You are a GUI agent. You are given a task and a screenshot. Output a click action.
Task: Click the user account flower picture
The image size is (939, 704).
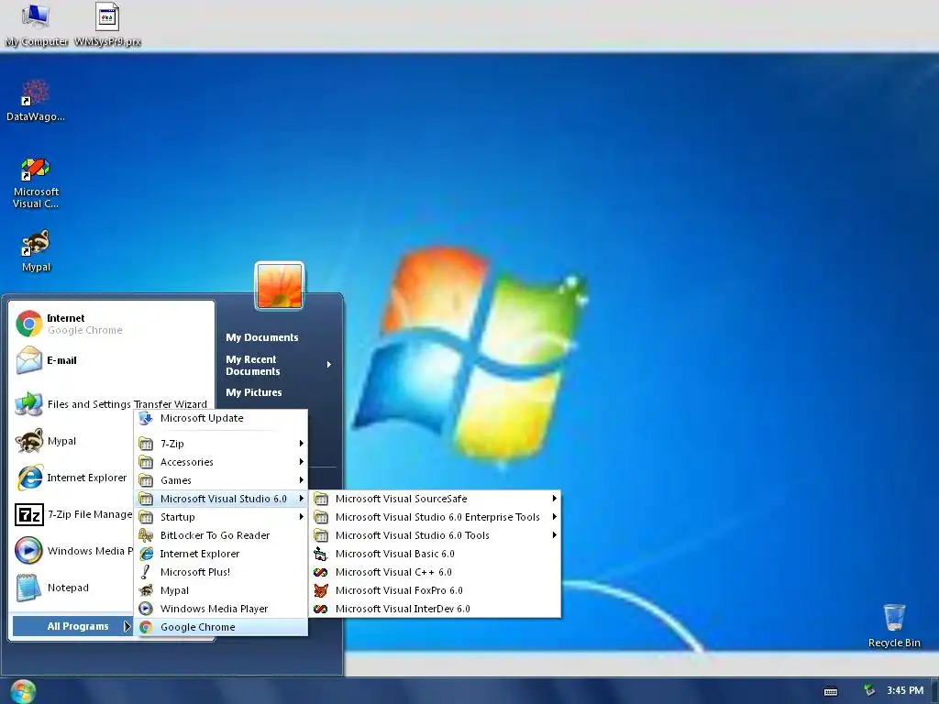pyautogui.click(x=279, y=286)
